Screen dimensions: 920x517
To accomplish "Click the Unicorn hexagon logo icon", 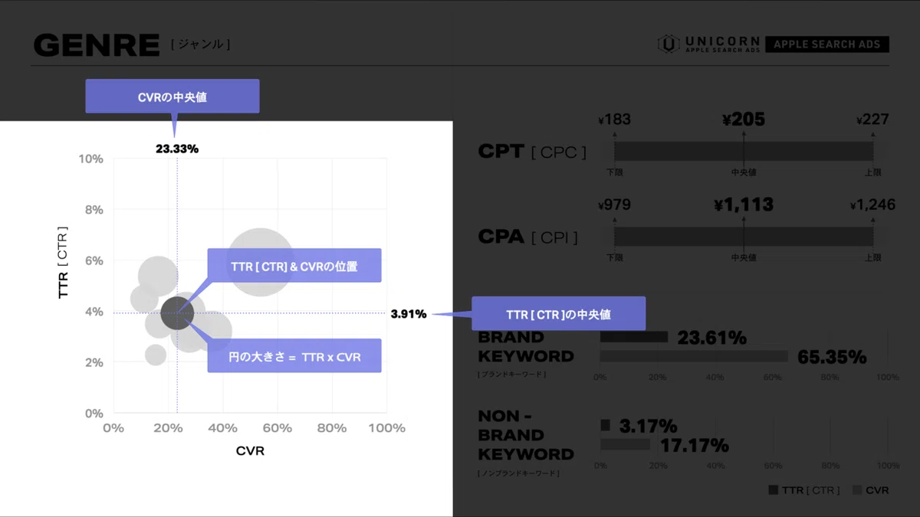I will (669, 44).
